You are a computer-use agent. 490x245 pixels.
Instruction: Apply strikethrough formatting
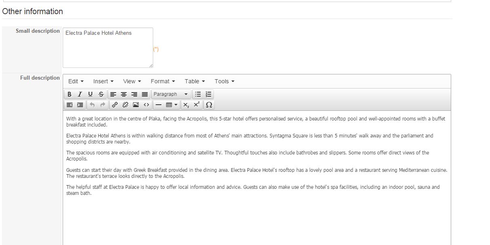pos(101,94)
